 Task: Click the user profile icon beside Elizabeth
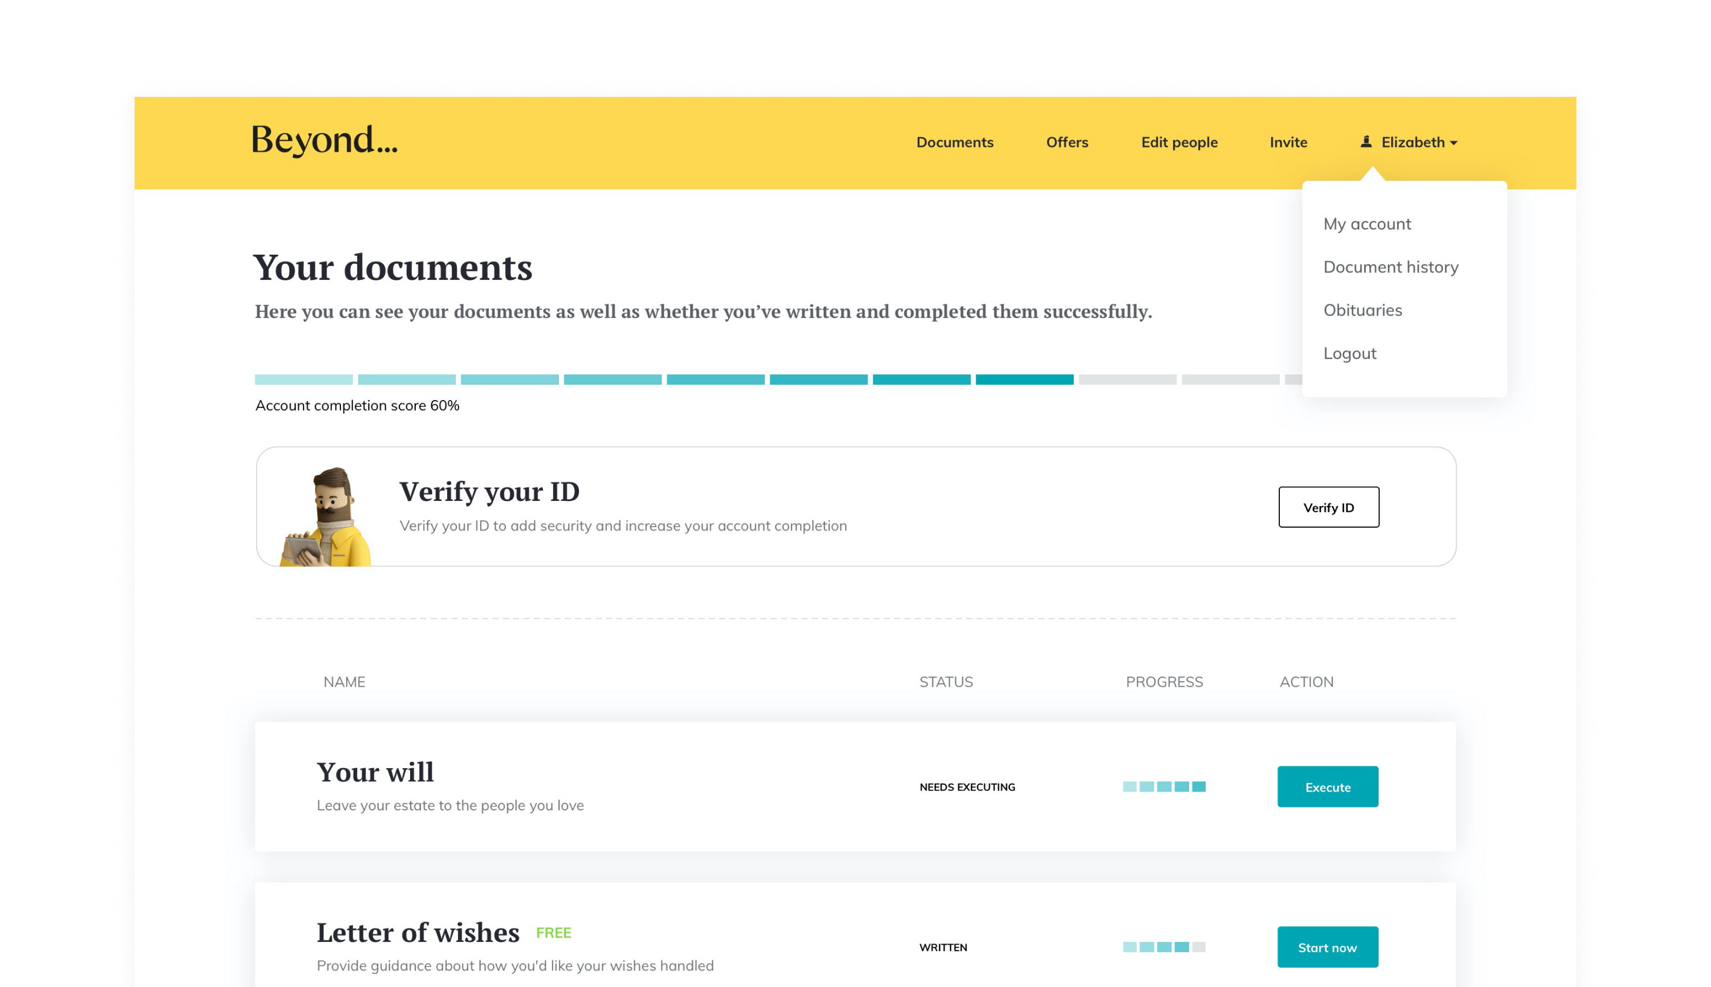click(x=1366, y=142)
